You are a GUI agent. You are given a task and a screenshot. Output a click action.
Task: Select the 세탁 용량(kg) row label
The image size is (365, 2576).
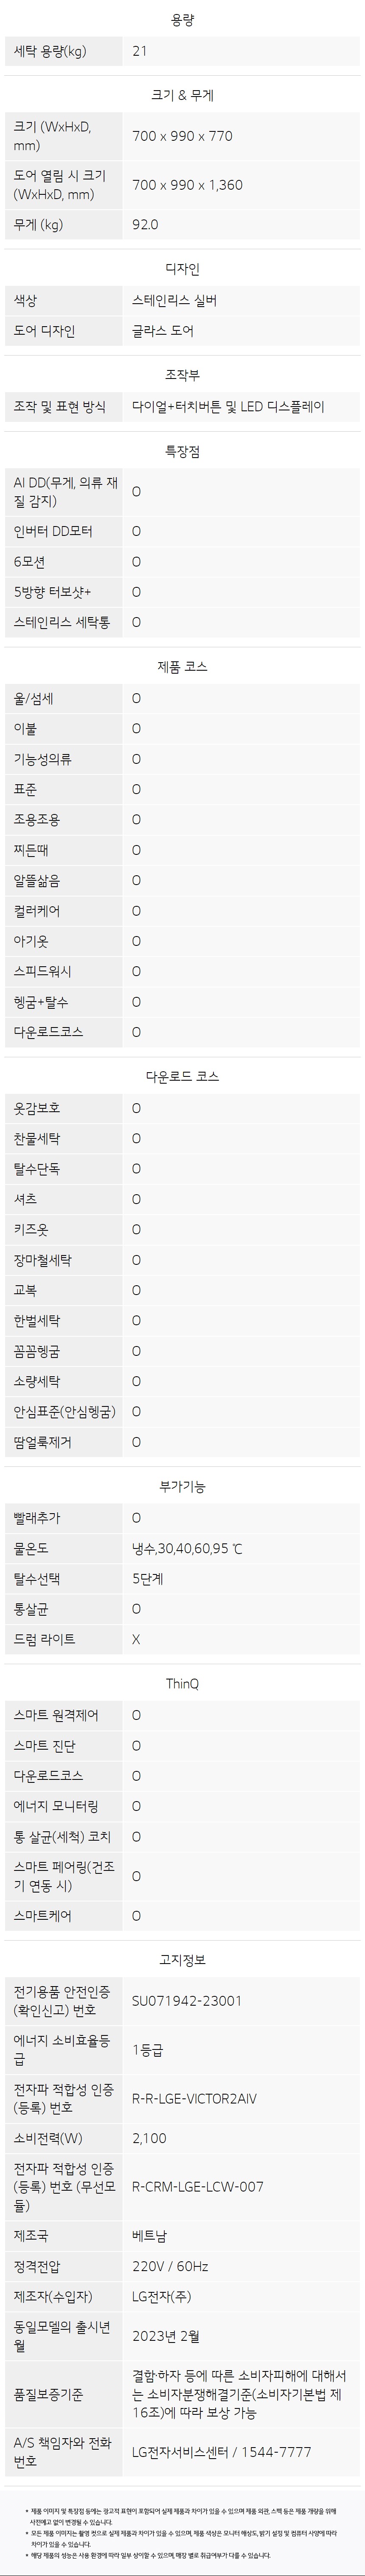click(50, 51)
